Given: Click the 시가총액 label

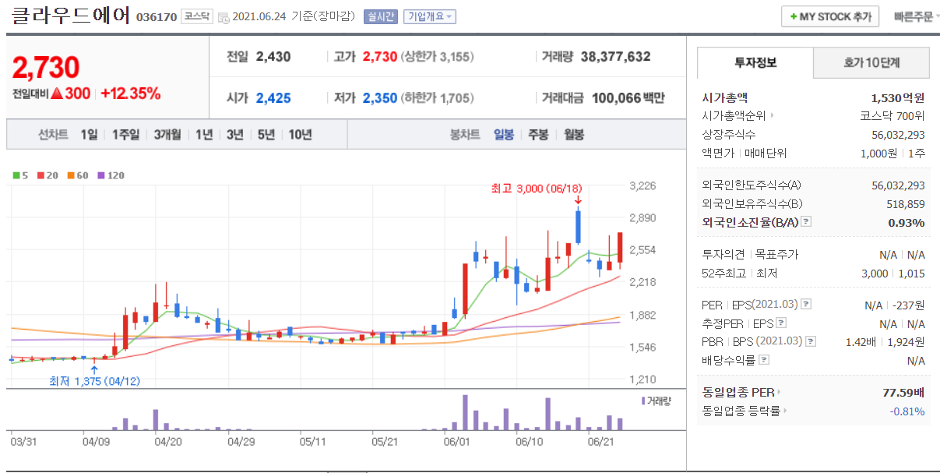Looking at the screenshot, I should (x=724, y=97).
